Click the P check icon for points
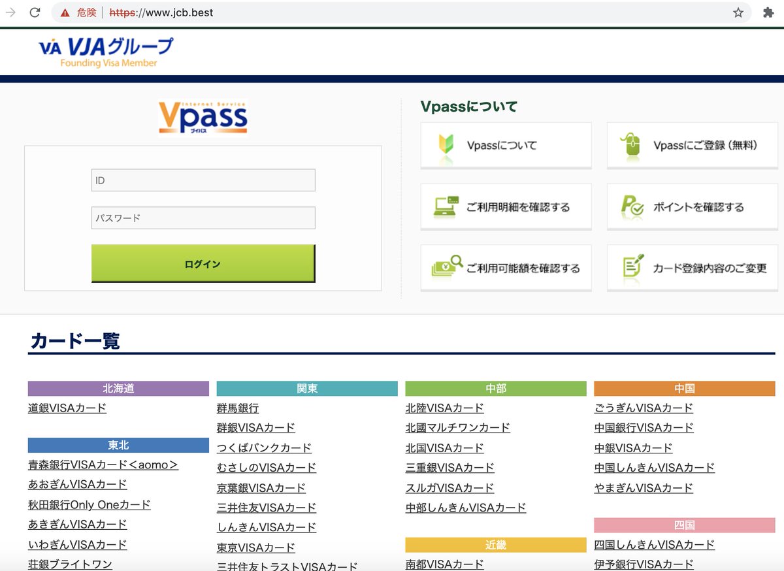784x571 pixels. [632, 206]
